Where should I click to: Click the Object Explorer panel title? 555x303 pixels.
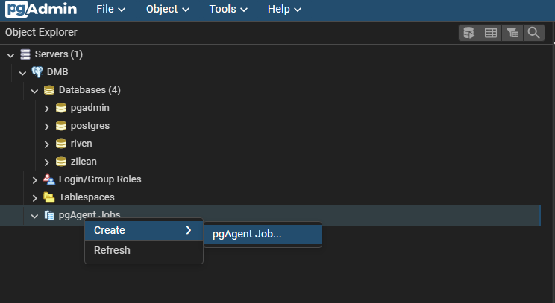click(41, 32)
